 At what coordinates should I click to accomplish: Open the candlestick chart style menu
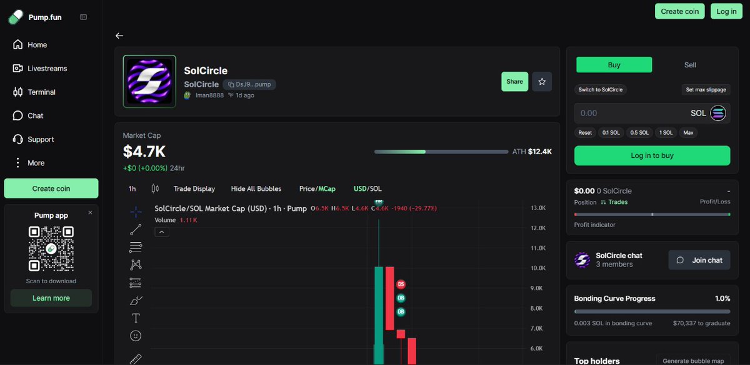point(155,188)
